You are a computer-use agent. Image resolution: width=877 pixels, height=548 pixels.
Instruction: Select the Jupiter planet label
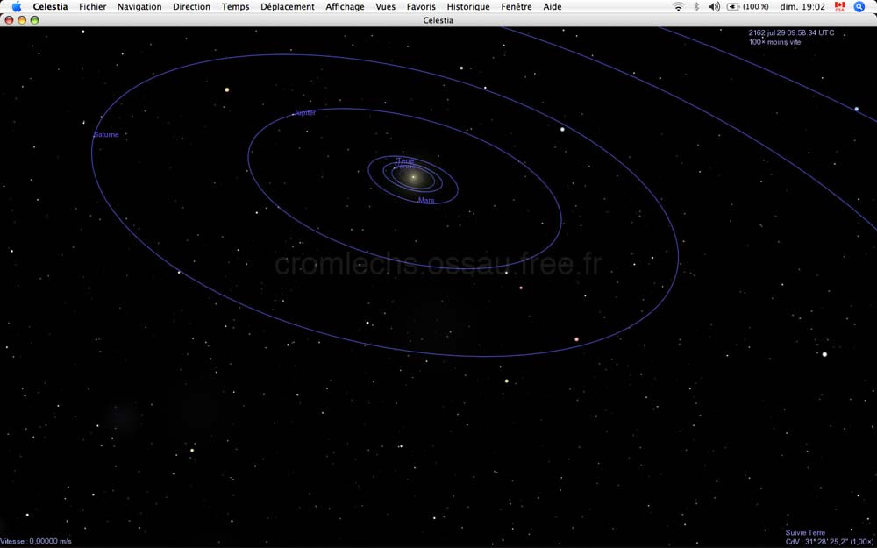point(305,112)
